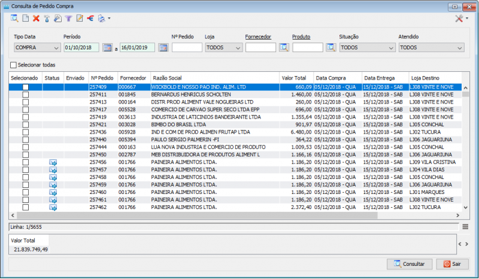
Task: Click the edit note pencil toolbar icon
Action: pyautogui.click(x=80, y=19)
